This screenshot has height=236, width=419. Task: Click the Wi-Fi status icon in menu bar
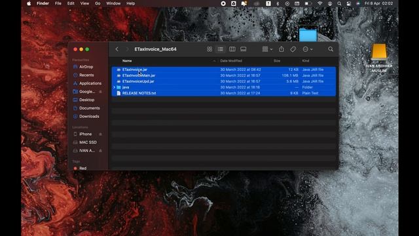320,3
